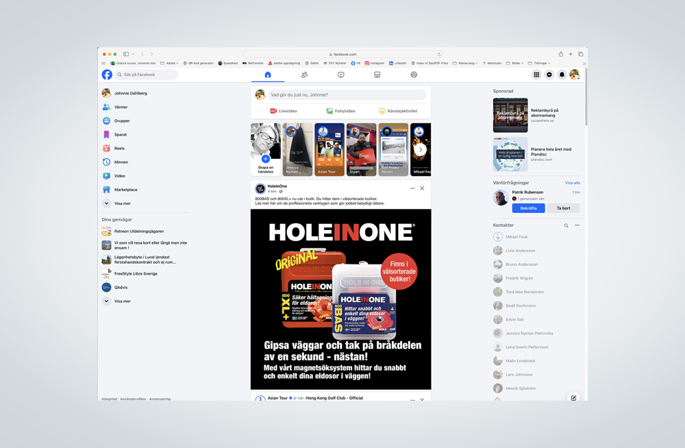
Task: Open Restaurang bookmarks folder dropdown
Action: pyautogui.click(x=465, y=63)
